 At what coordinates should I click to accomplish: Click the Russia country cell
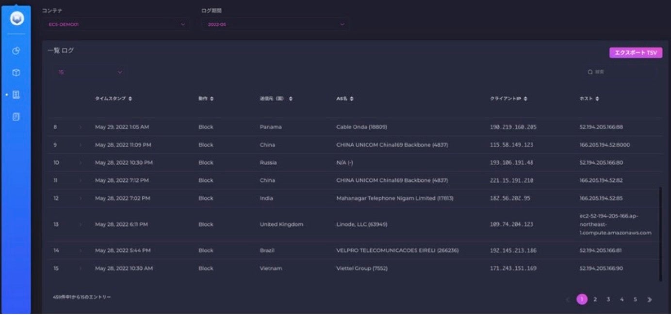click(268, 162)
